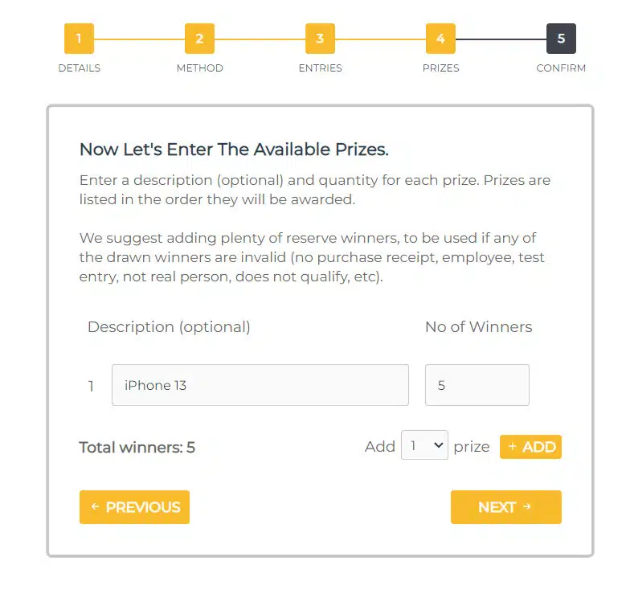Go back with the PREVIOUS button
Viewport: 626px width, 590px height.
tap(134, 507)
